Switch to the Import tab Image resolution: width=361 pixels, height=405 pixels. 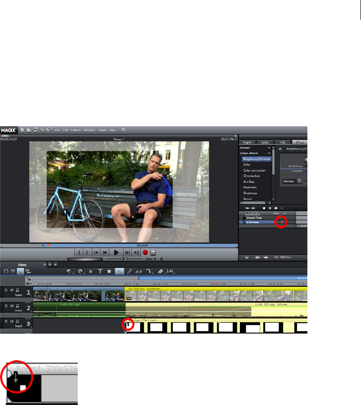click(x=247, y=142)
